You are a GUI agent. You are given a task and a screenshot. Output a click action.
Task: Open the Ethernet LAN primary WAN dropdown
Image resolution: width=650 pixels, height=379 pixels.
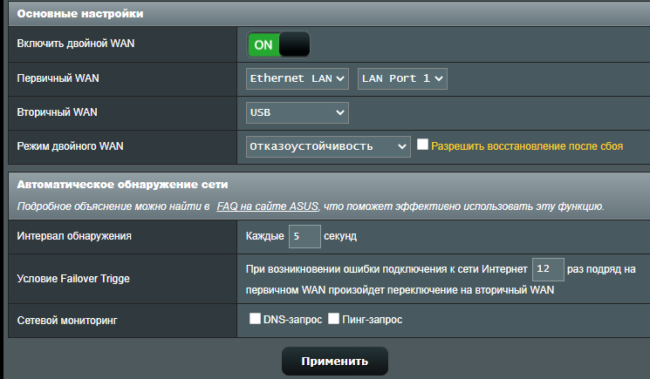[298, 78]
